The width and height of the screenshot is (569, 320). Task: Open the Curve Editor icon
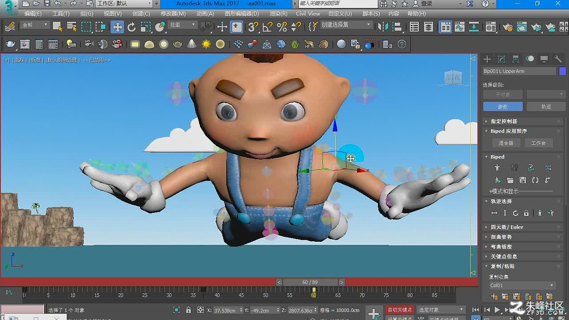pyautogui.click(x=460, y=27)
